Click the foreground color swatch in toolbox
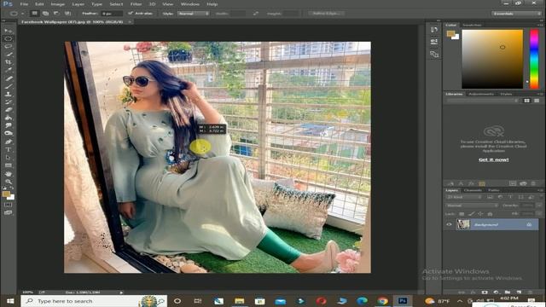Screen dimensions: 546x307 pos(6,194)
